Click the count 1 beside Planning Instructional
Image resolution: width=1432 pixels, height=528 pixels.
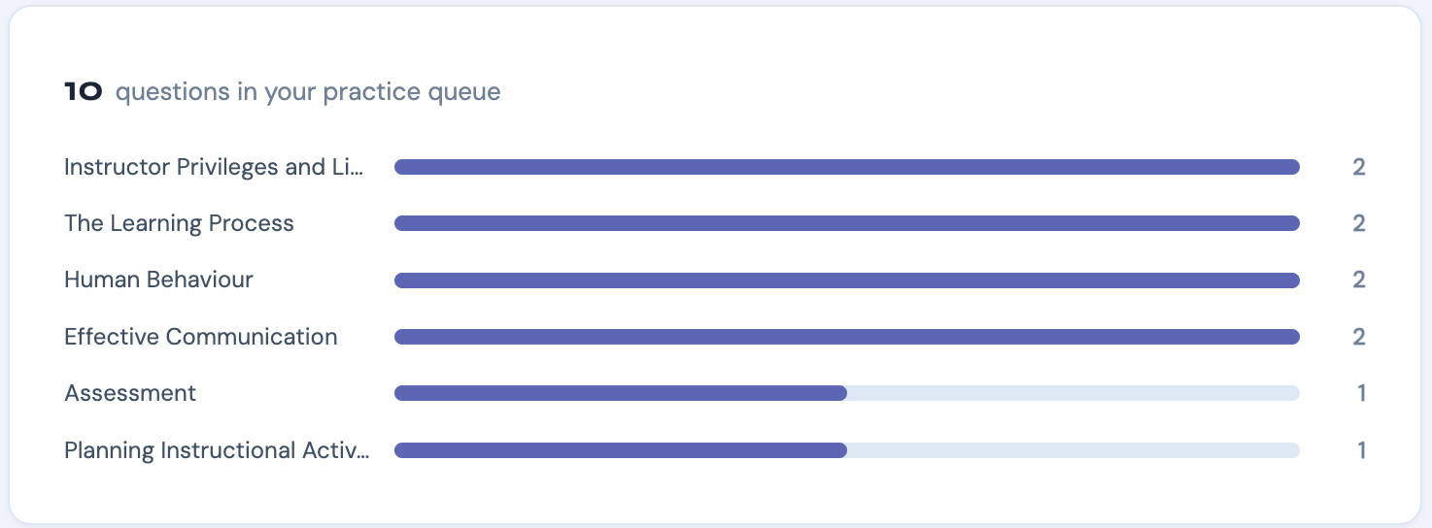point(1362,450)
